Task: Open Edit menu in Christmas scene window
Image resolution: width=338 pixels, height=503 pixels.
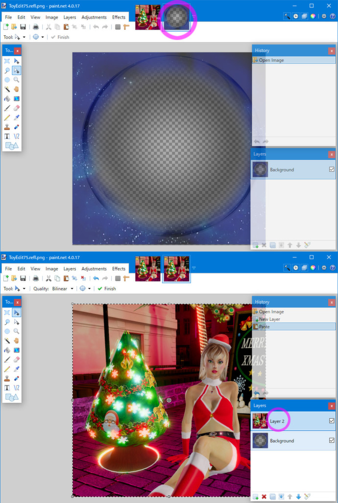Action: [21, 269]
